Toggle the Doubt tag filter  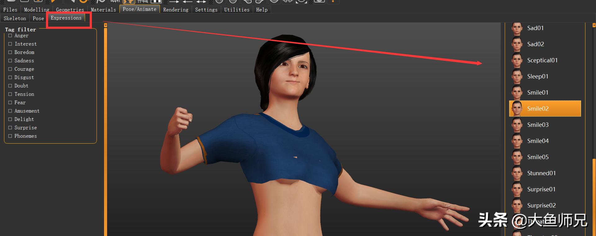[10, 86]
